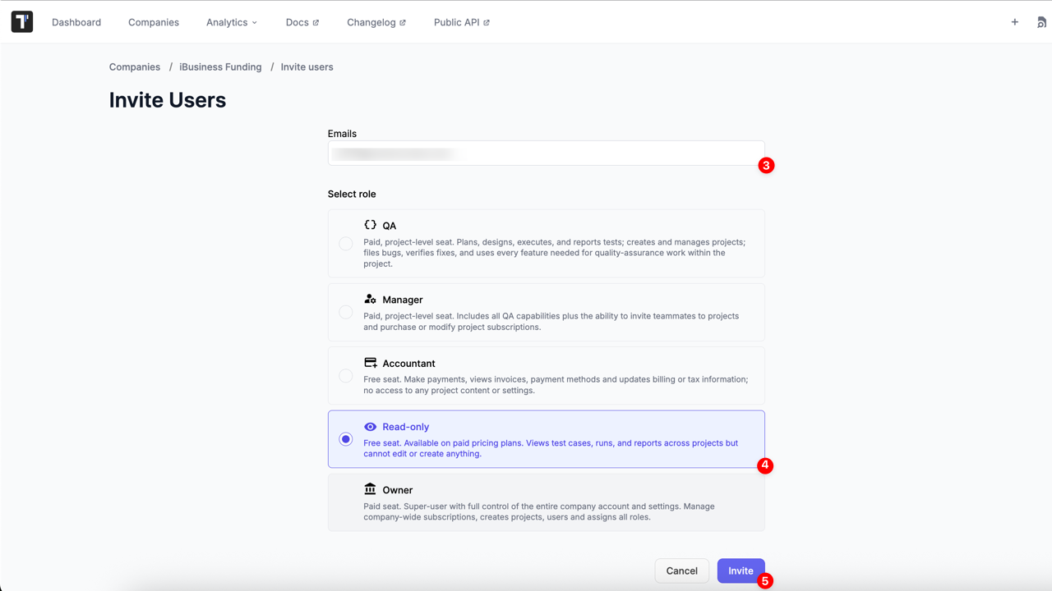
Task: Click inside the Emails input field
Action: (x=546, y=153)
